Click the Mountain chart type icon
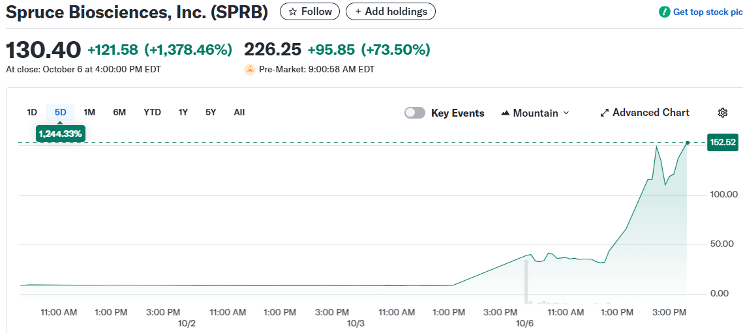 coord(505,113)
